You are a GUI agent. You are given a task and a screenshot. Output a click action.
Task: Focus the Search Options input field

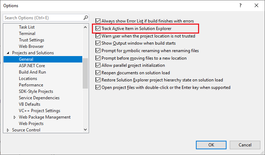tap(43, 17)
